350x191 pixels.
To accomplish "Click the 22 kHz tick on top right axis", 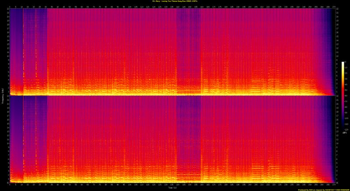I will point(337,9).
